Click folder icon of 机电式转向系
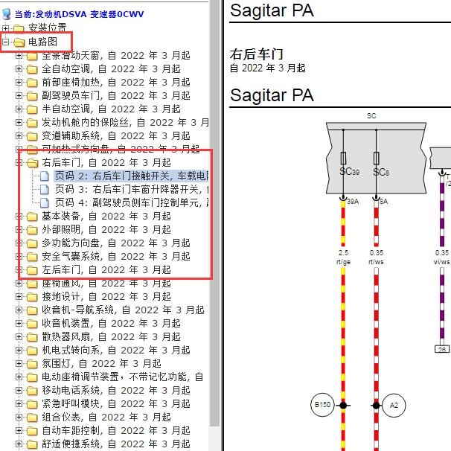 [x=32, y=351]
